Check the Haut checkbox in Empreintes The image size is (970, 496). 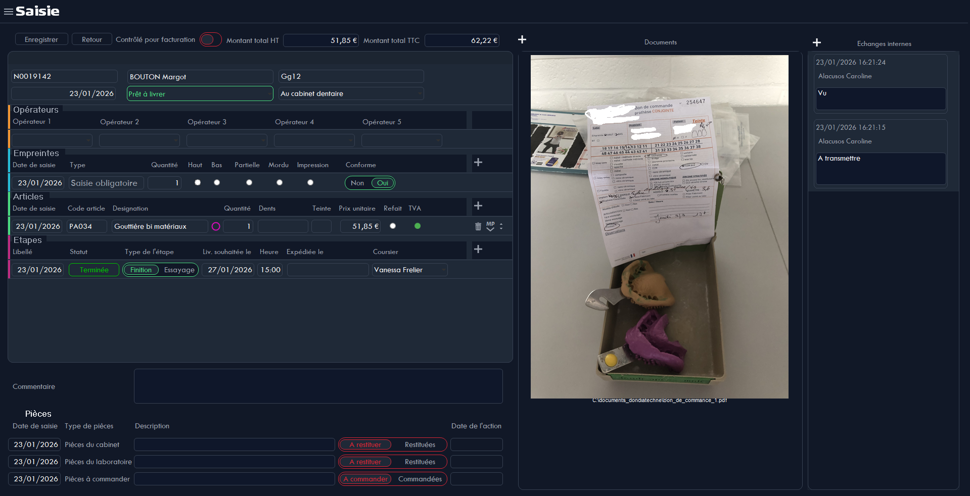coord(197,183)
